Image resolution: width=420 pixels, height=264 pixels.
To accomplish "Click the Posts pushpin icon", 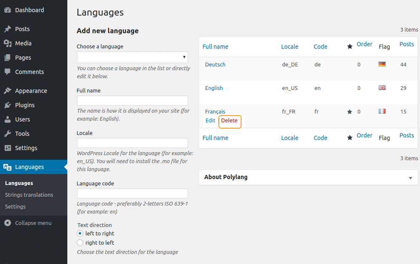I will click(x=8, y=29).
